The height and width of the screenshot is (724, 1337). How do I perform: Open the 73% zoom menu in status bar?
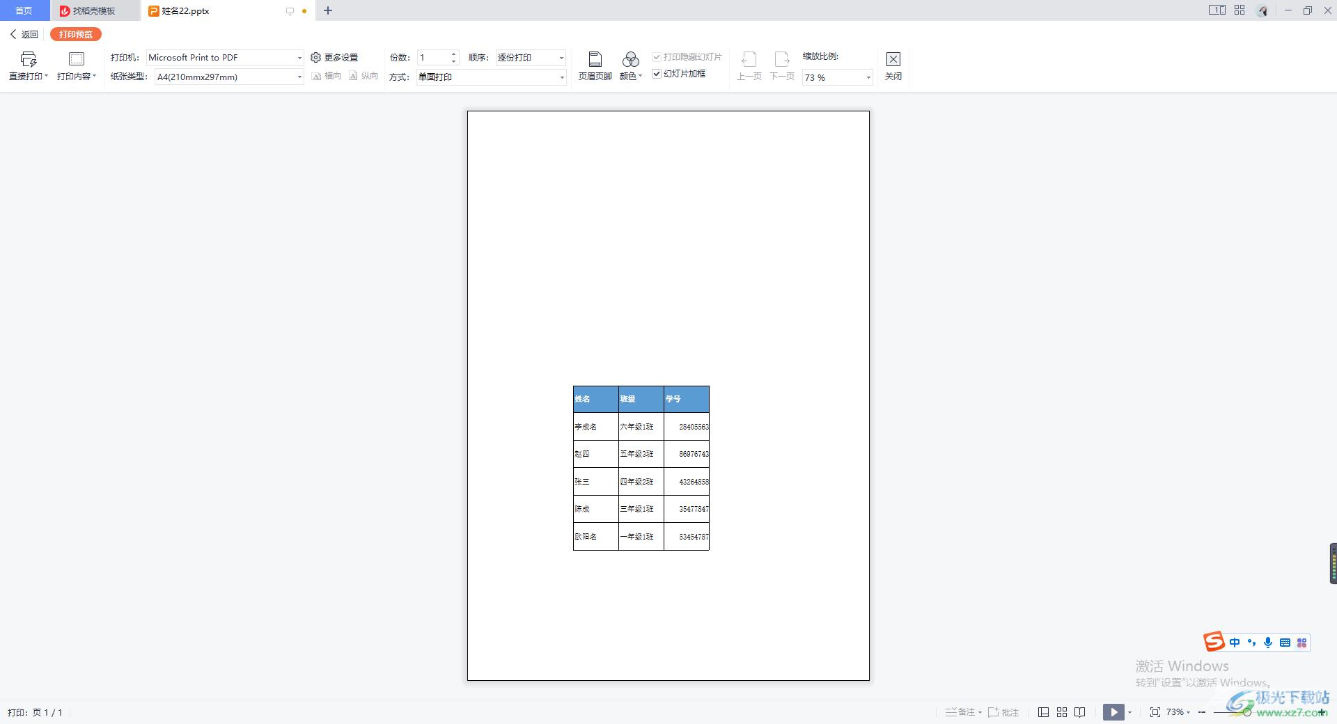[x=1178, y=712]
